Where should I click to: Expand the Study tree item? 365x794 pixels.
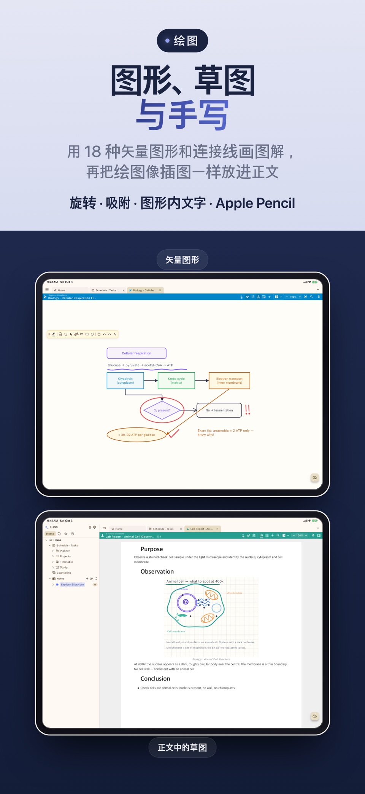coord(53,568)
